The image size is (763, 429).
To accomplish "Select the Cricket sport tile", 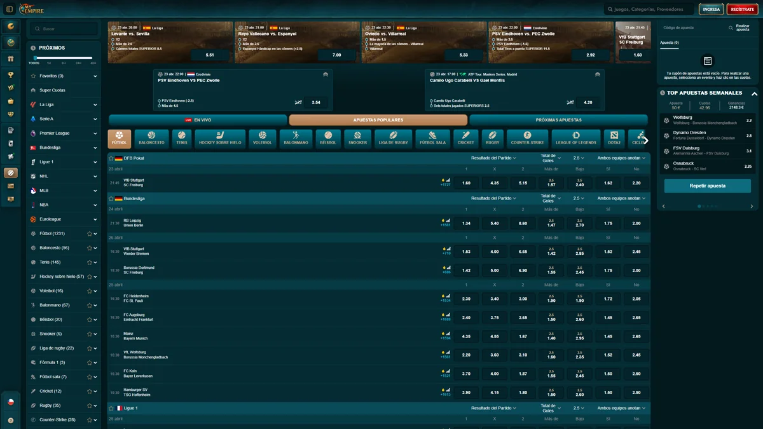I will [x=465, y=139].
